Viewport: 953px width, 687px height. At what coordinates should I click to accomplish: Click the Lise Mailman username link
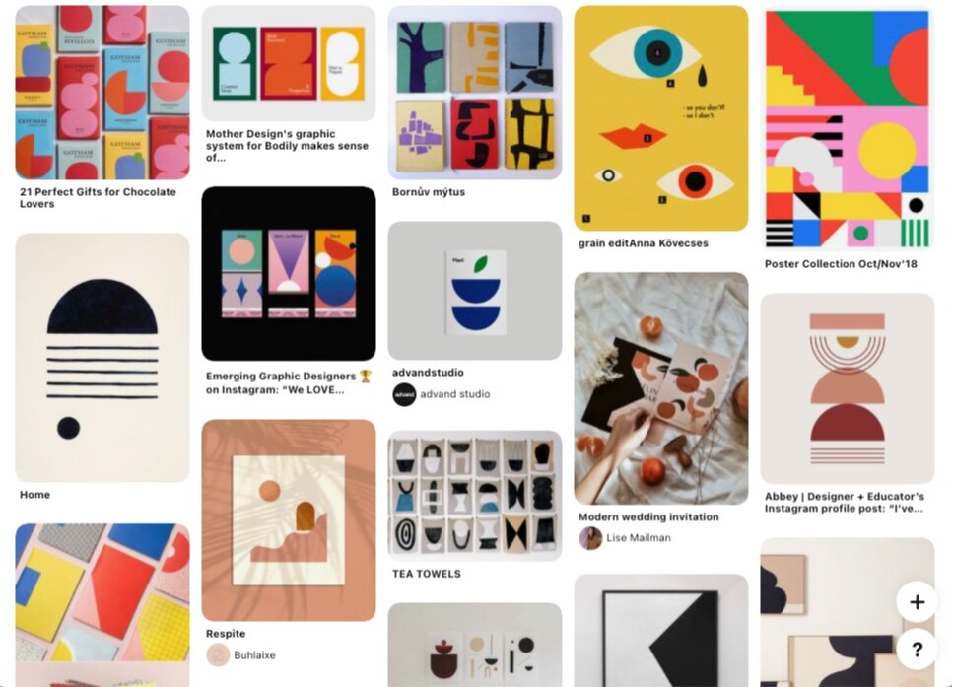click(639, 538)
